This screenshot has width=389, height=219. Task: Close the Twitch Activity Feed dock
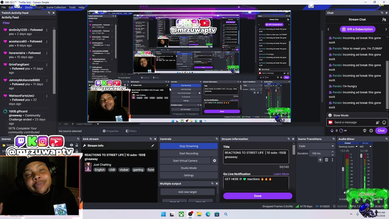tap(53, 13)
